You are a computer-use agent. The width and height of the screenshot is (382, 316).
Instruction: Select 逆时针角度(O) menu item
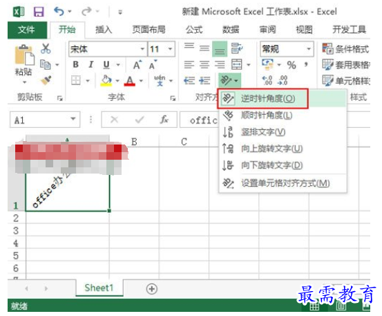tap(283, 99)
